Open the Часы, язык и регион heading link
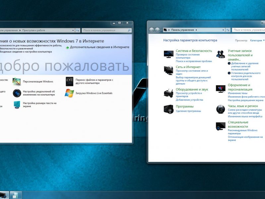Screen dimensions: 265x199 tap(243, 106)
